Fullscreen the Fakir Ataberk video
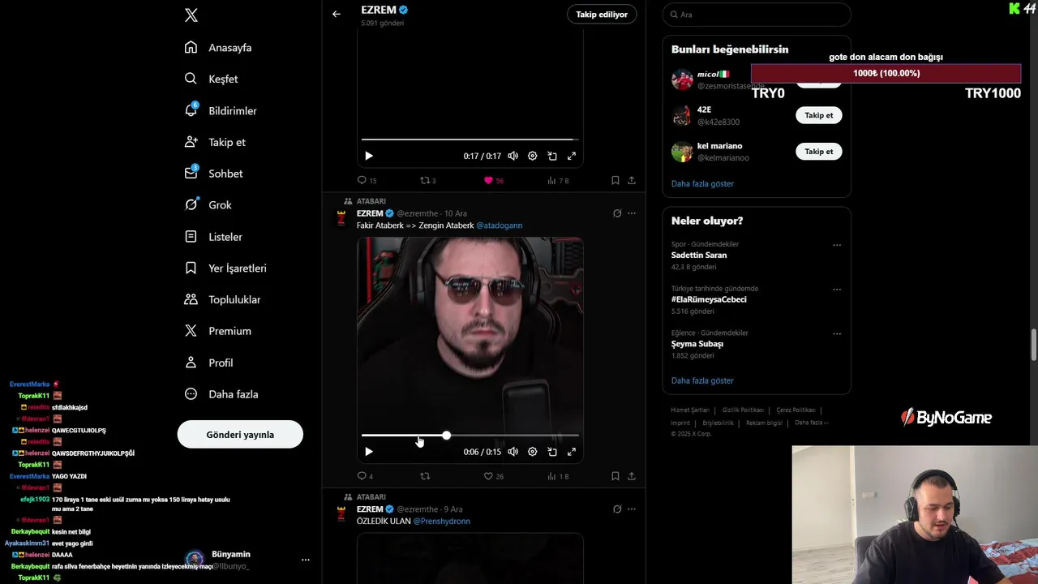The width and height of the screenshot is (1038, 584). 572,452
